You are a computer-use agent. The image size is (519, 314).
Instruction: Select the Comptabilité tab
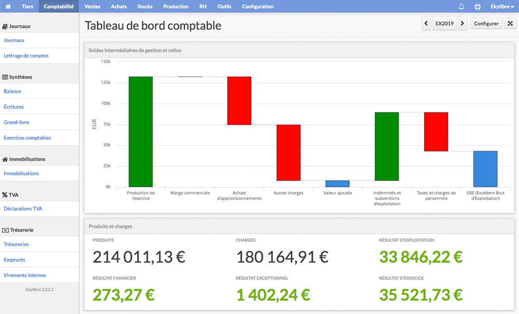(59, 6)
